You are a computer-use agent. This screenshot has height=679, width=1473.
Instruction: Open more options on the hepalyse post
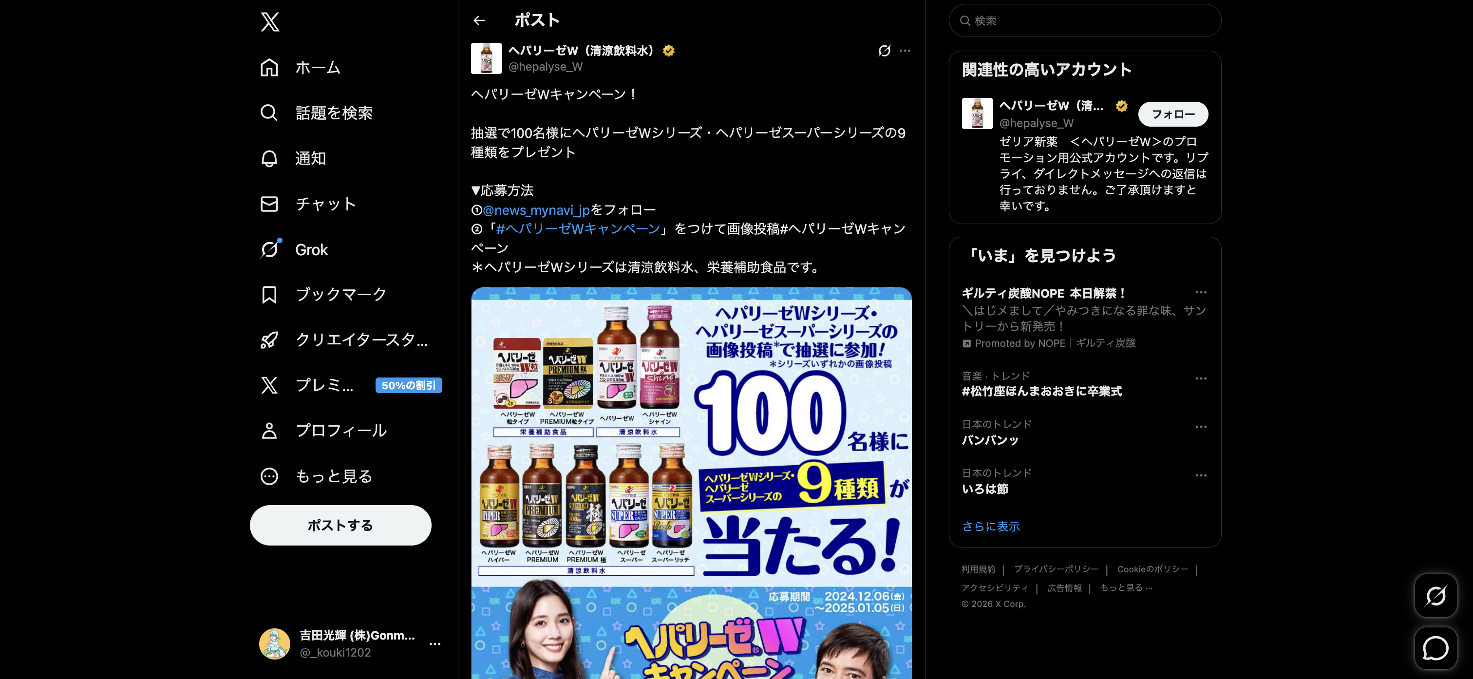(x=905, y=50)
